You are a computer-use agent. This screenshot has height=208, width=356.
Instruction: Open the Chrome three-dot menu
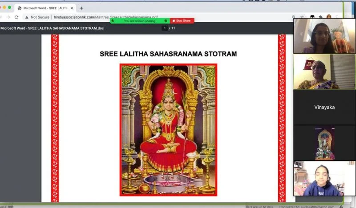(x=337, y=17)
